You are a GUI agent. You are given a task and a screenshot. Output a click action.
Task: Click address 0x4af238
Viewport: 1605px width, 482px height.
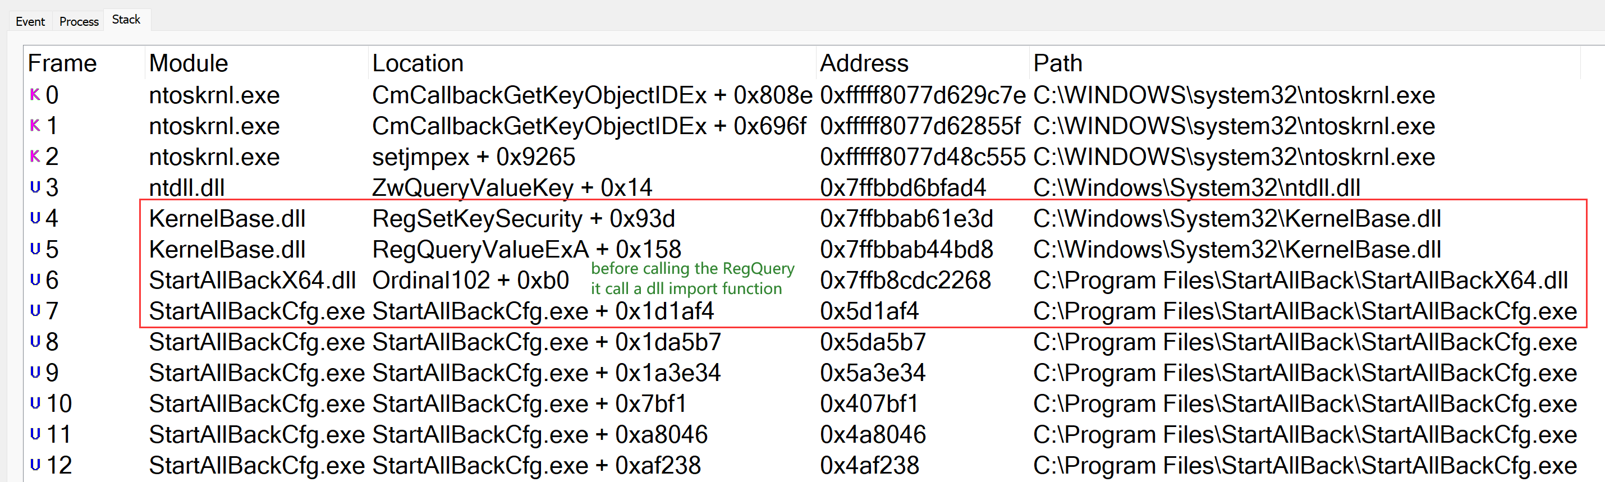click(869, 465)
